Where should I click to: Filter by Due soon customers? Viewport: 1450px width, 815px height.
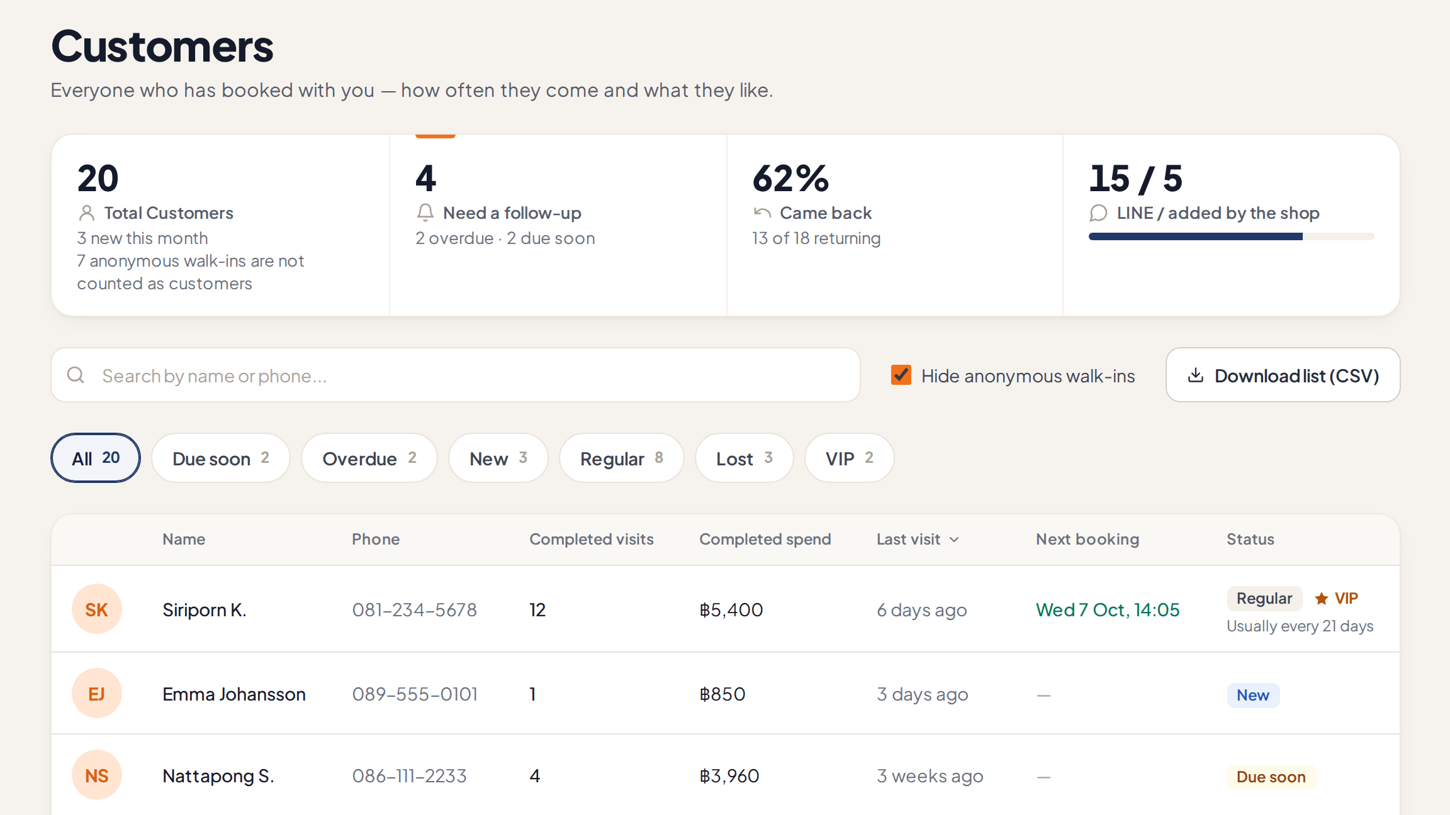[x=221, y=458]
